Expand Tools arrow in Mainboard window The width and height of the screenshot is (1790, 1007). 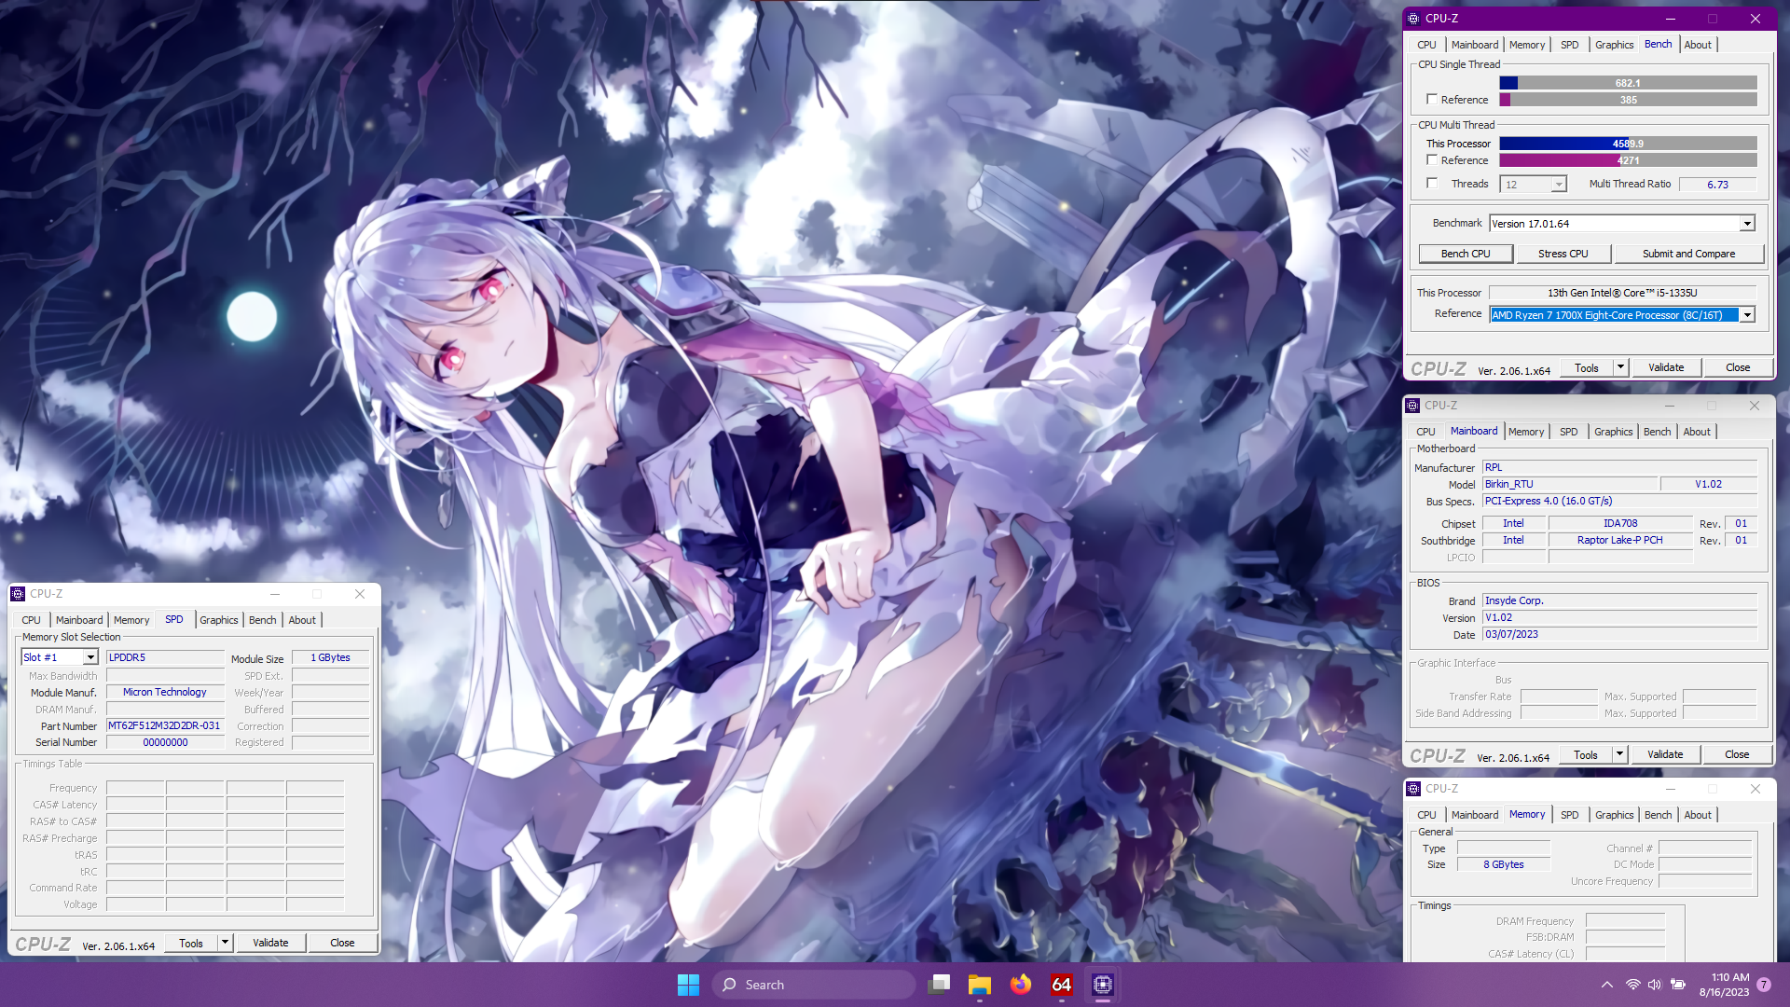1619,754
